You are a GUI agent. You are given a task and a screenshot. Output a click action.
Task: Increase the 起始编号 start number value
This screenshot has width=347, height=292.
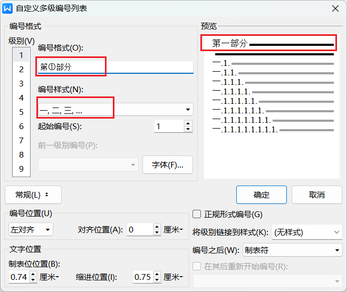[188, 123]
